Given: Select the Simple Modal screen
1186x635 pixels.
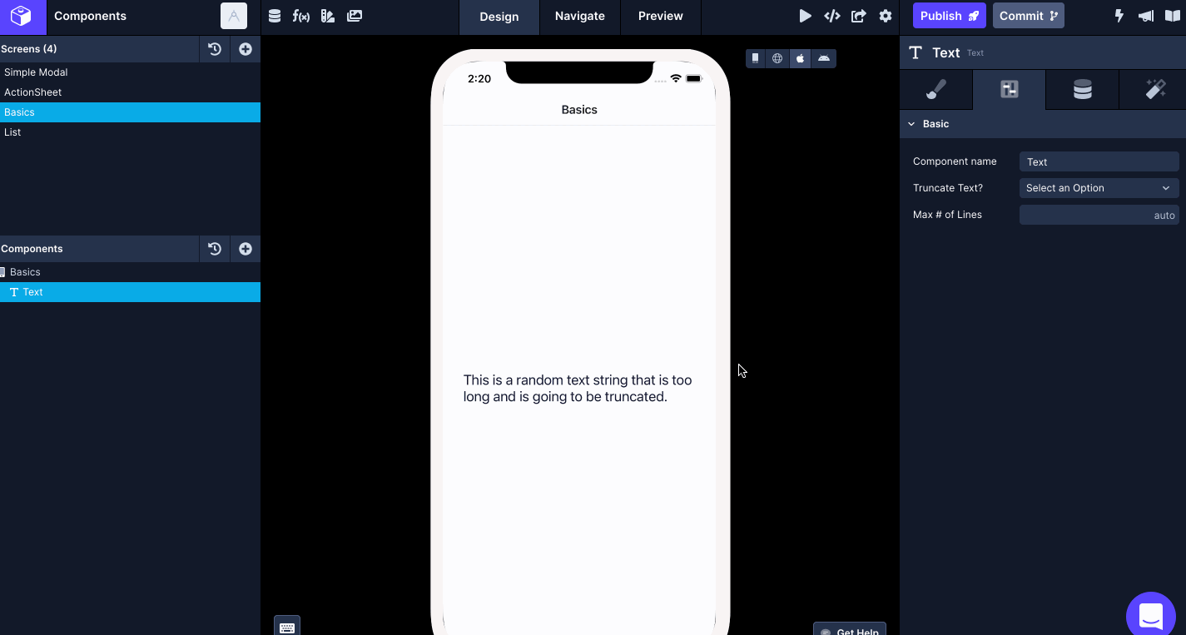Looking at the screenshot, I should pyautogui.click(x=130, y=72).
